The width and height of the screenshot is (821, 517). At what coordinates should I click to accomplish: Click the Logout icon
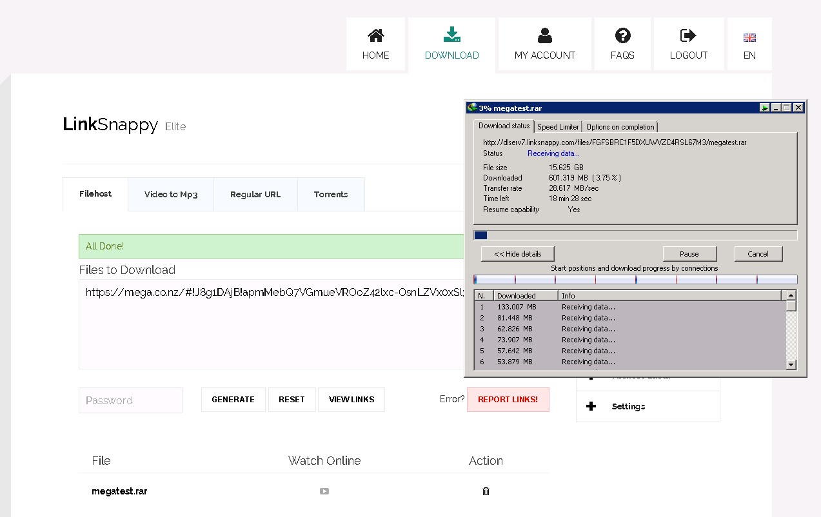[x=688, y=35]
